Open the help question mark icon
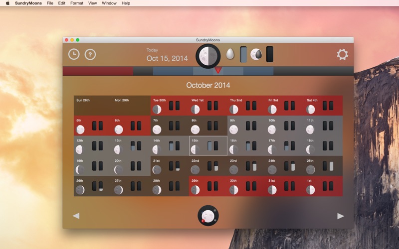Screen dimensions: 399x249 [x=90, y=54]
